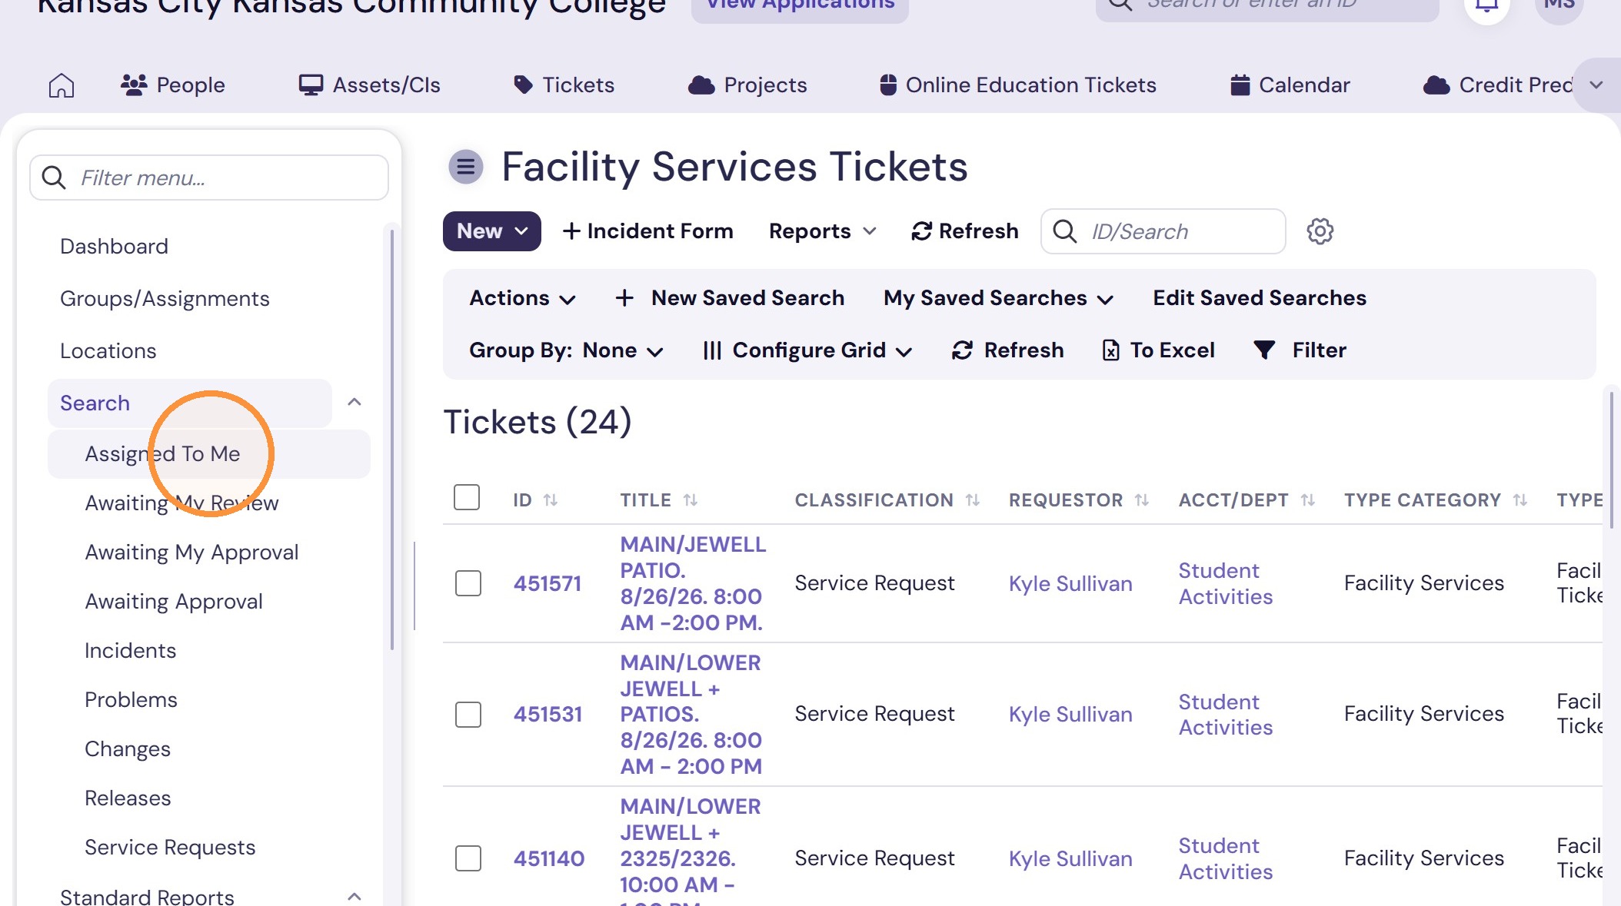Tick the checkbox for ticket 451531
This screenshot has width=1621, height=906.
[468, 715]
